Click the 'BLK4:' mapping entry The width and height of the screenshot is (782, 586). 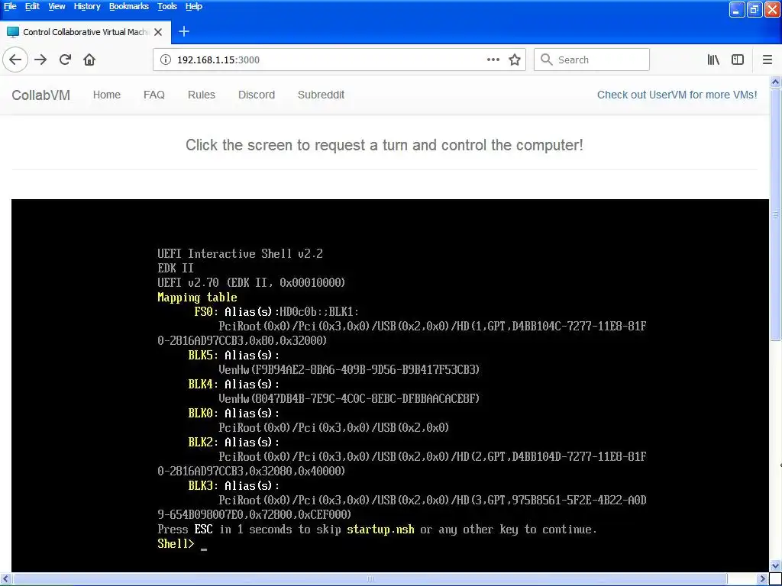pos(203,385)
